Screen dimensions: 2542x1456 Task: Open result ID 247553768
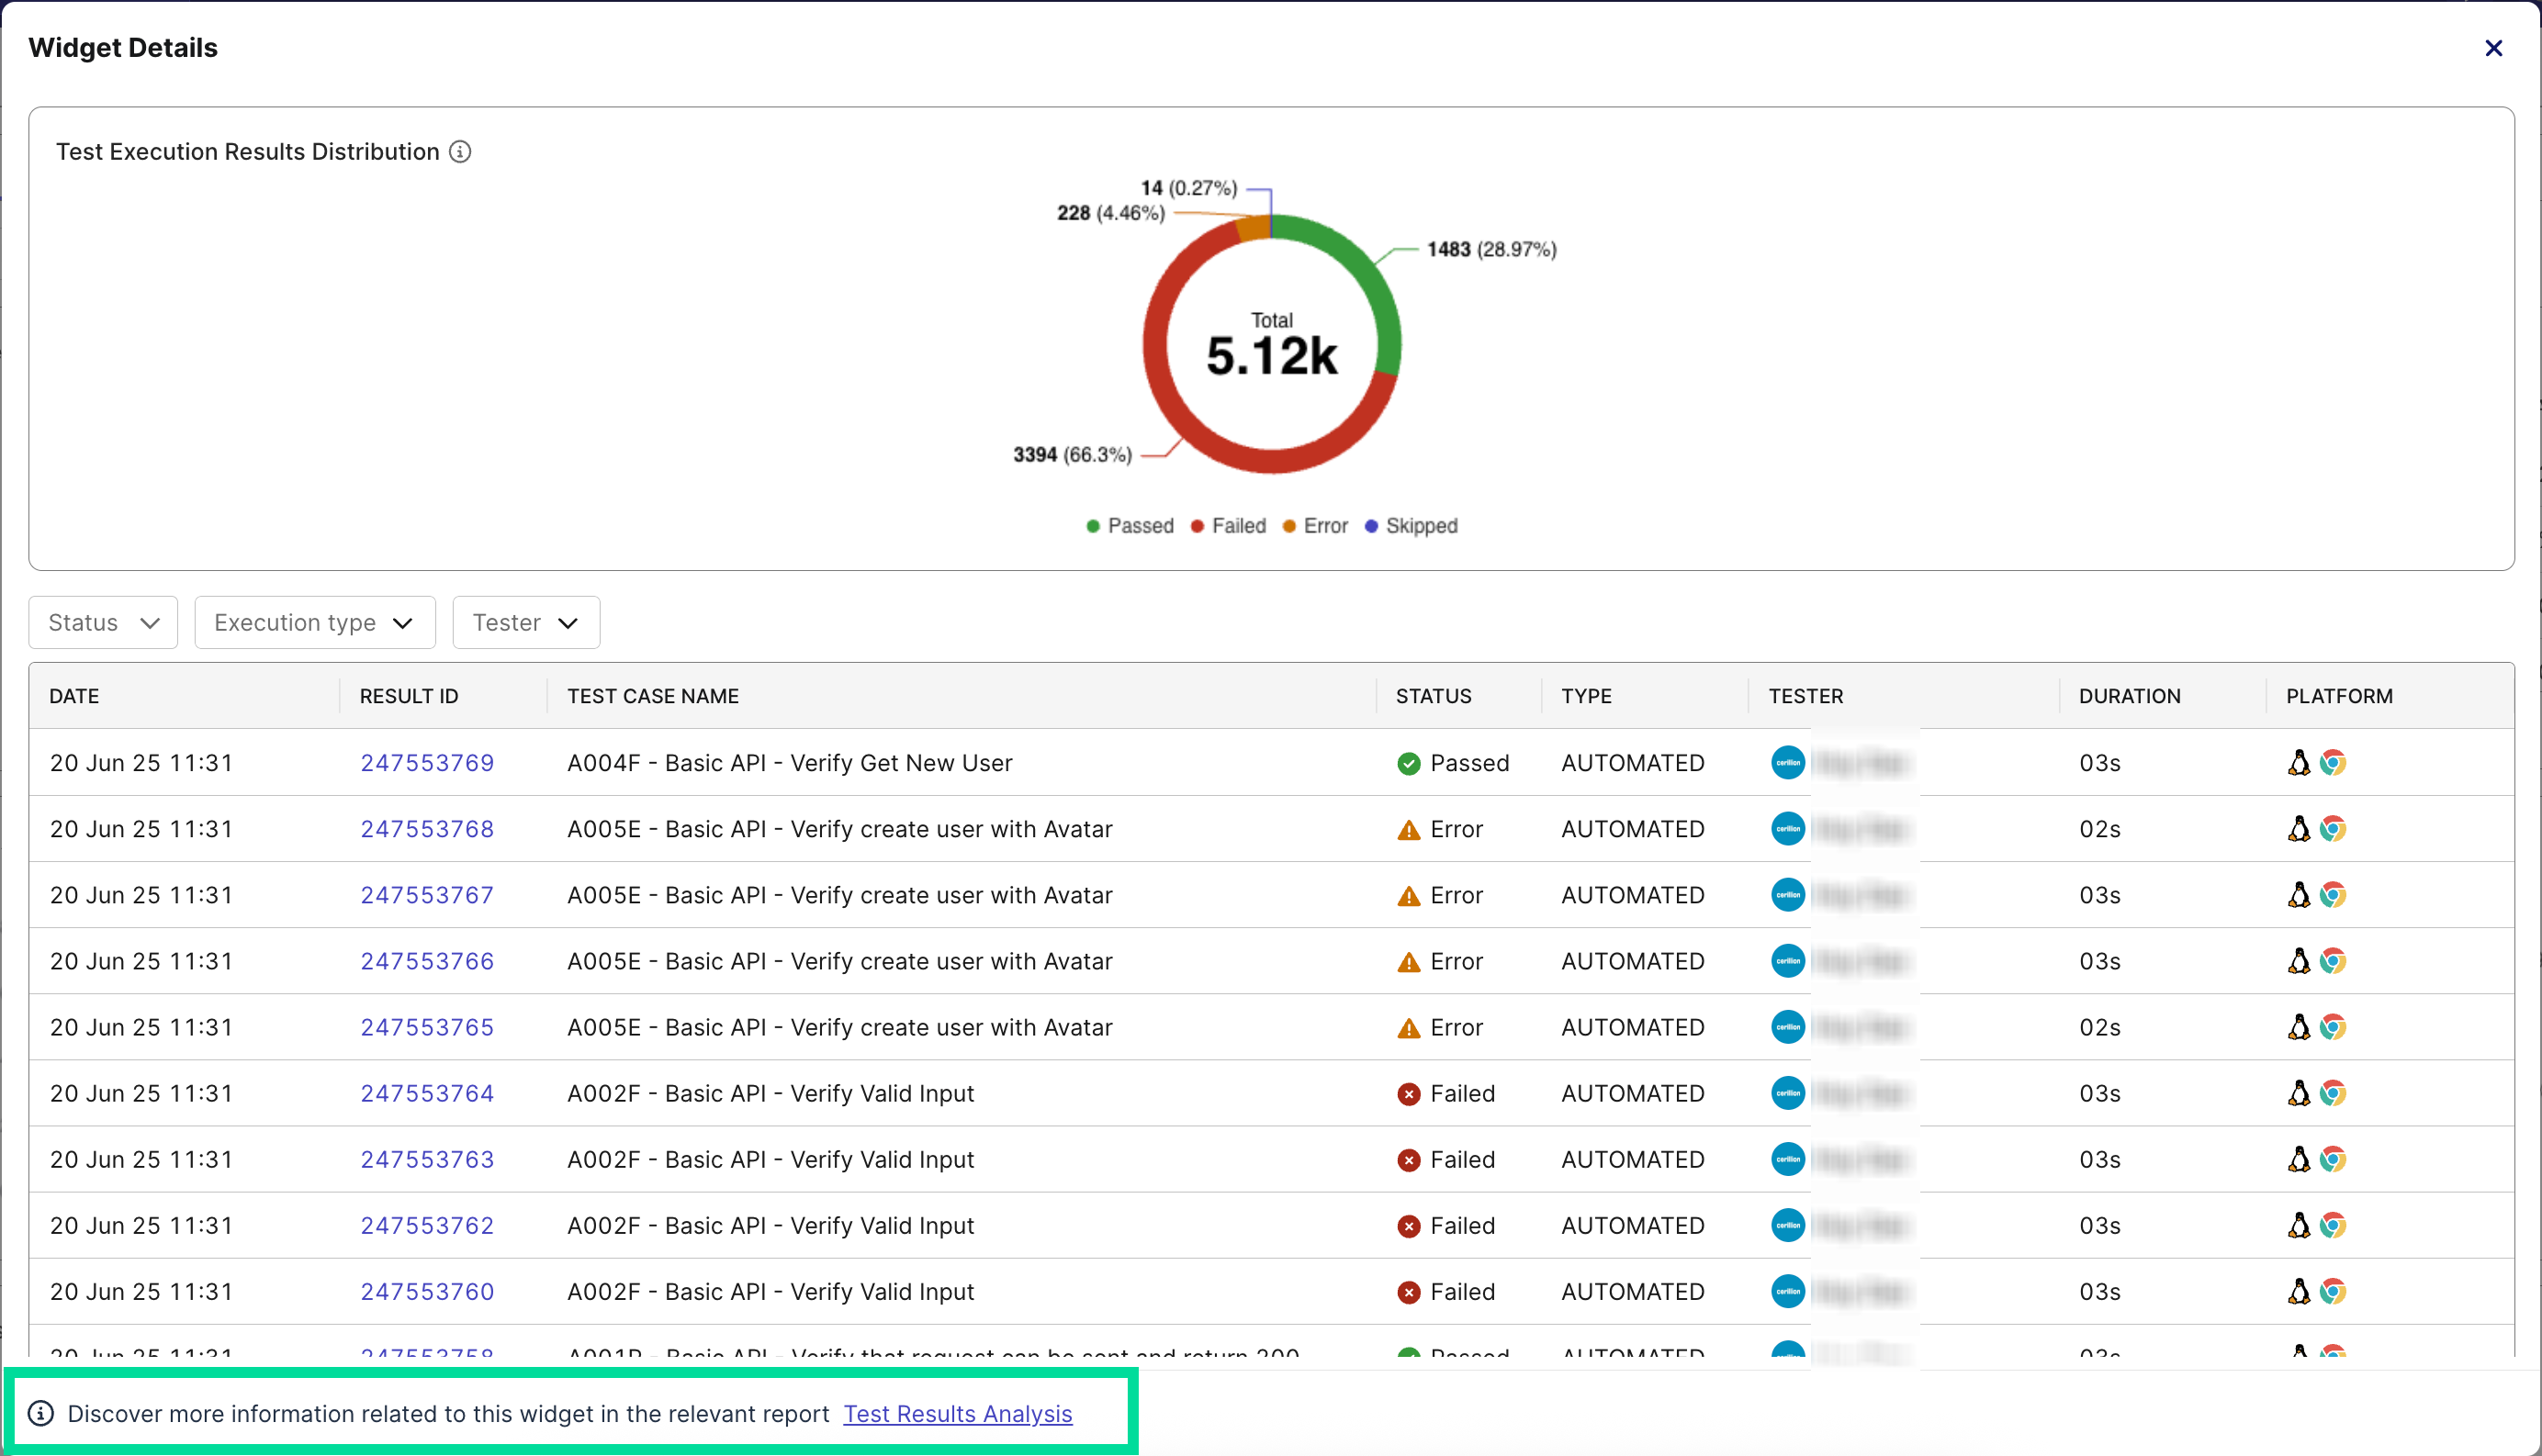pos(427,829)
